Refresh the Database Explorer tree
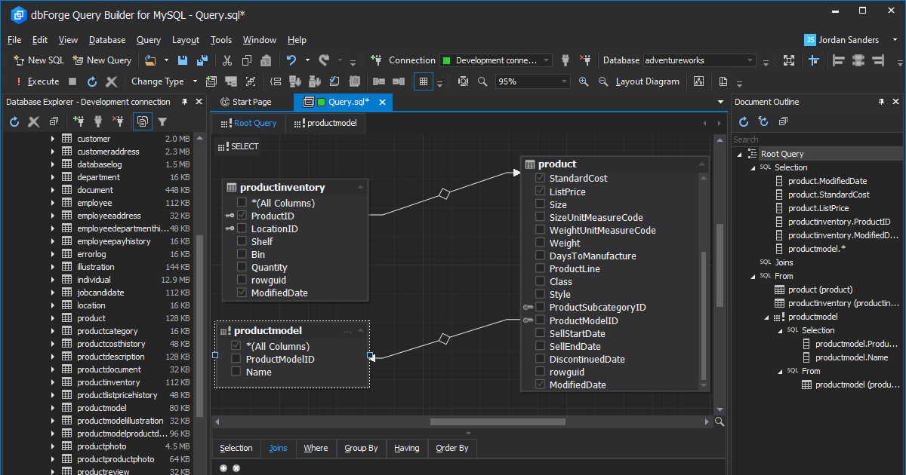Screen dimensions: 906x475 14,121
